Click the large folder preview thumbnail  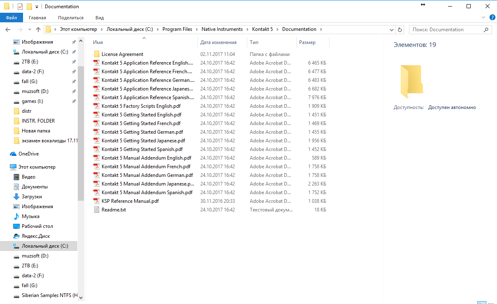pos(412,81)
